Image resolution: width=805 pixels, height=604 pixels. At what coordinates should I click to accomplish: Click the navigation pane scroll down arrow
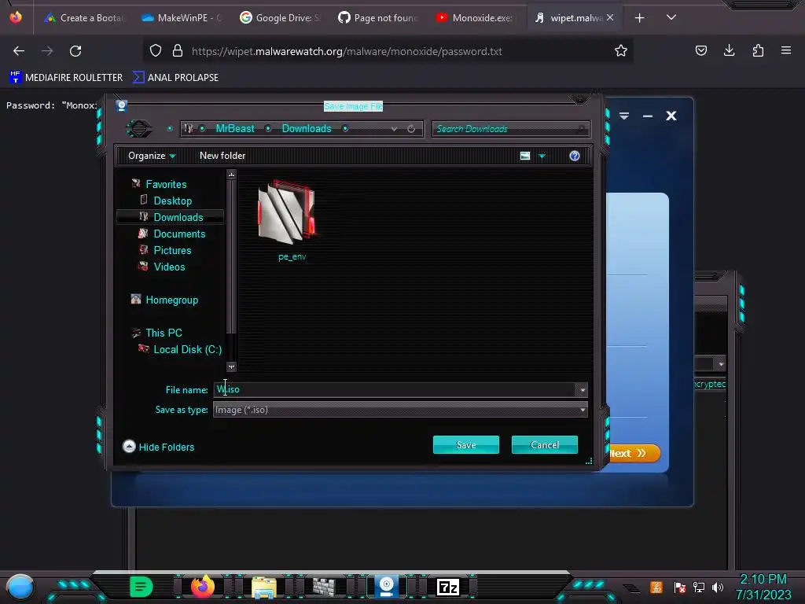(232, 366)
